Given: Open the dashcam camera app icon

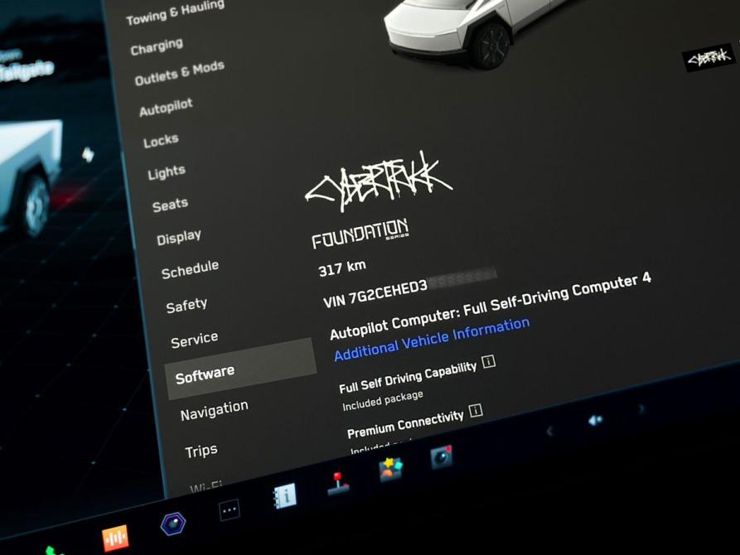Looking at the screenshot, I should pos(441,456).
